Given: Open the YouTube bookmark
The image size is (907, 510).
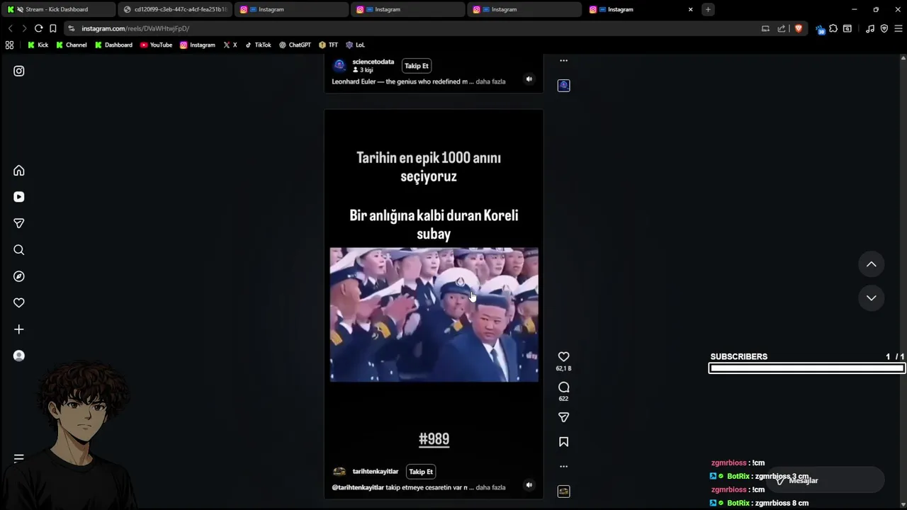Looking at the screenshot, I should 156,45.
